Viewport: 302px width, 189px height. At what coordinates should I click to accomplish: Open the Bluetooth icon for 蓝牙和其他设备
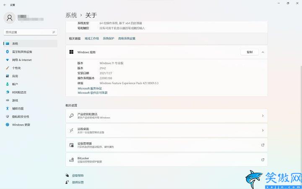(x=7, y=52)
